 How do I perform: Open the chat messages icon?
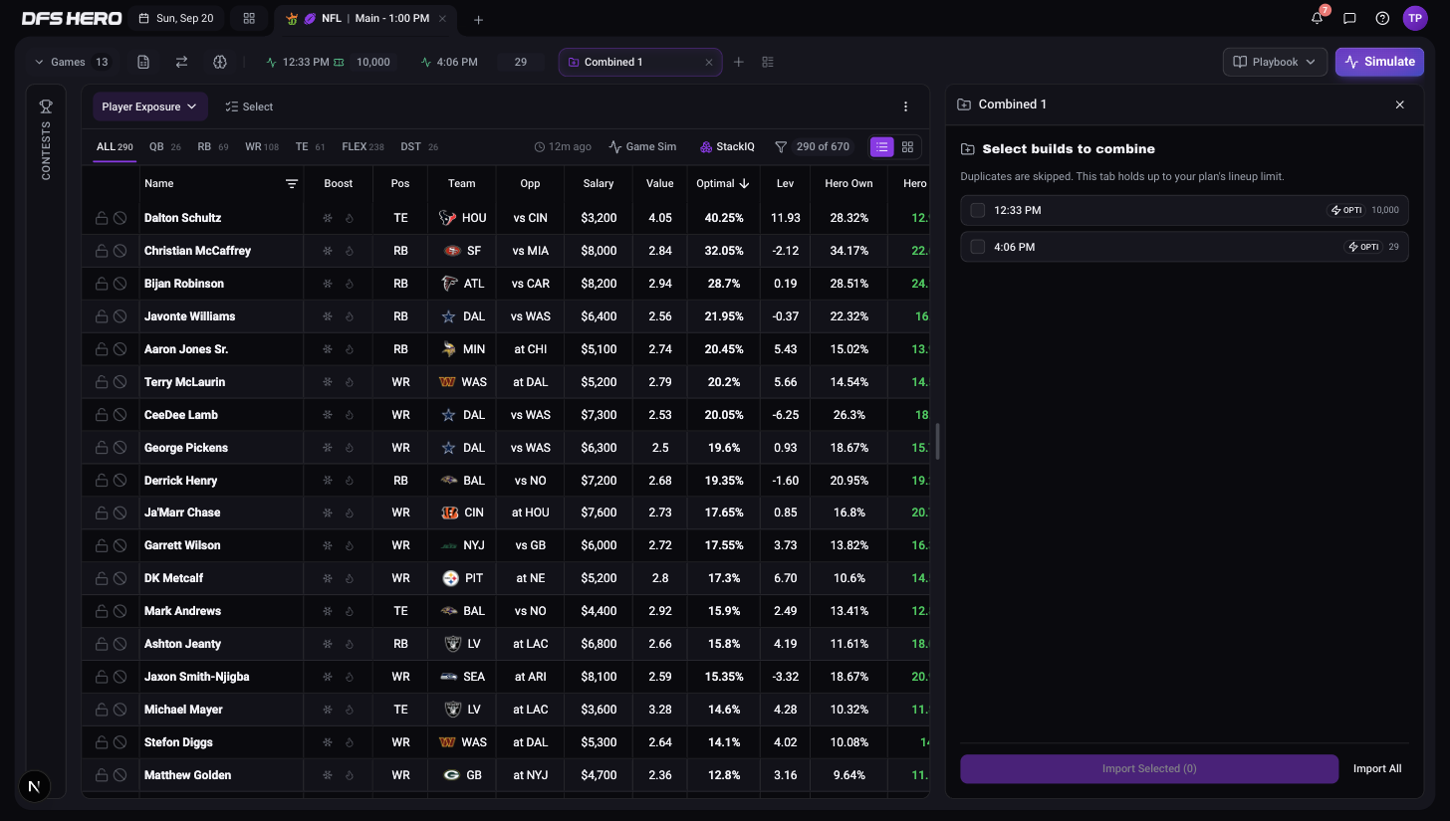point(1349,18)
